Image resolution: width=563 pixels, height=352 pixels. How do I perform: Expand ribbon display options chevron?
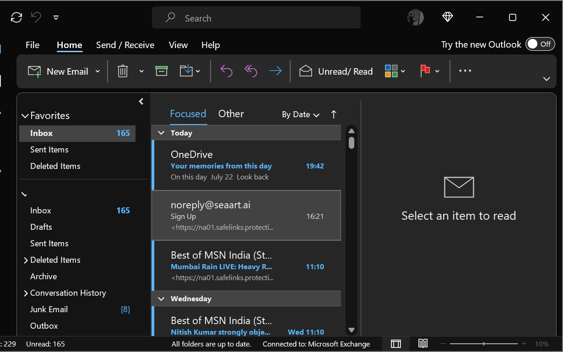547,79
